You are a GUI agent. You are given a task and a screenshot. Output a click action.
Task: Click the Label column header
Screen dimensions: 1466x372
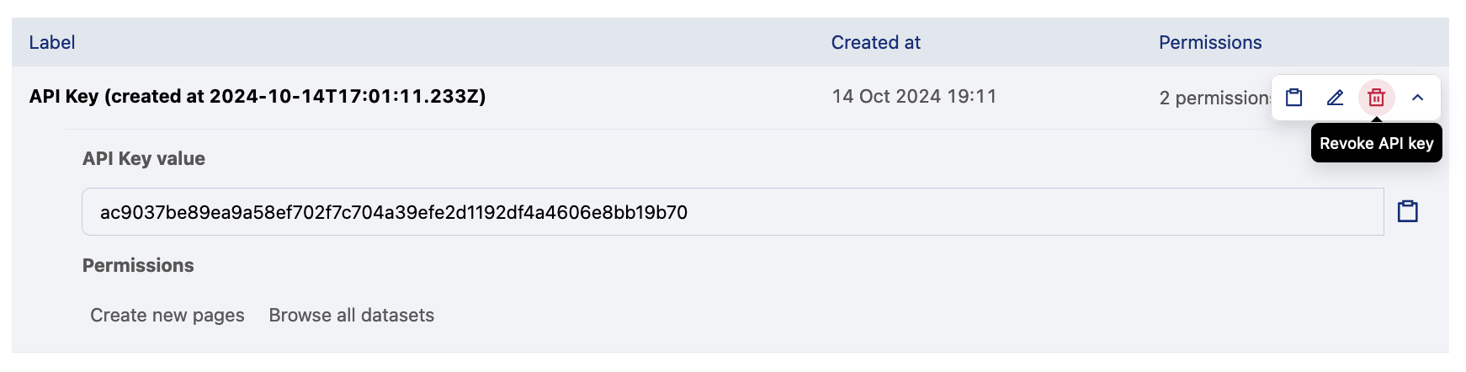(x=52, y=43)
